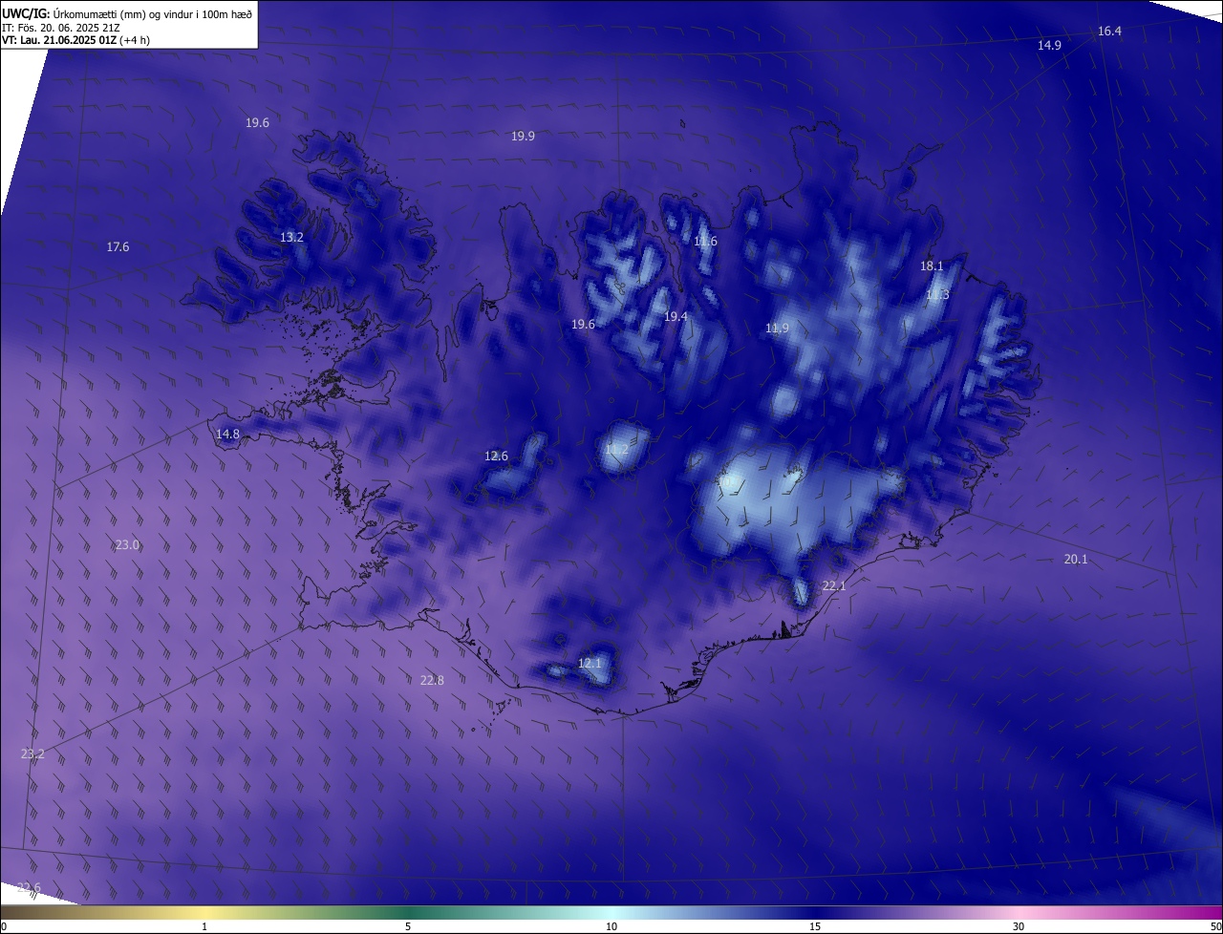Click the 15 tick on the color scale
This screenshot has height=934, width=1223.
815,927
